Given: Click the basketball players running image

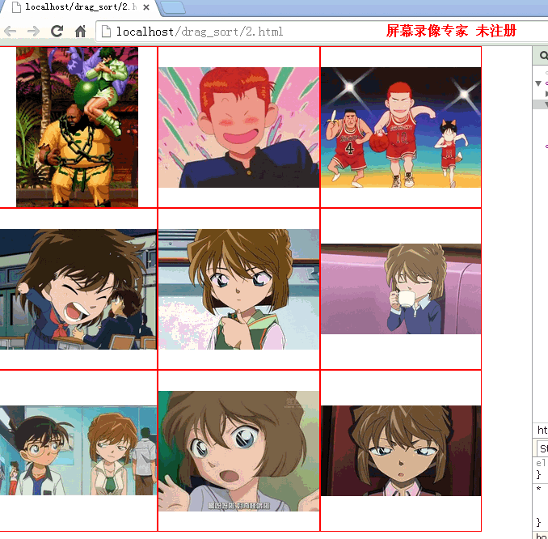Looking at the screenshot, I should click(401, 127).
